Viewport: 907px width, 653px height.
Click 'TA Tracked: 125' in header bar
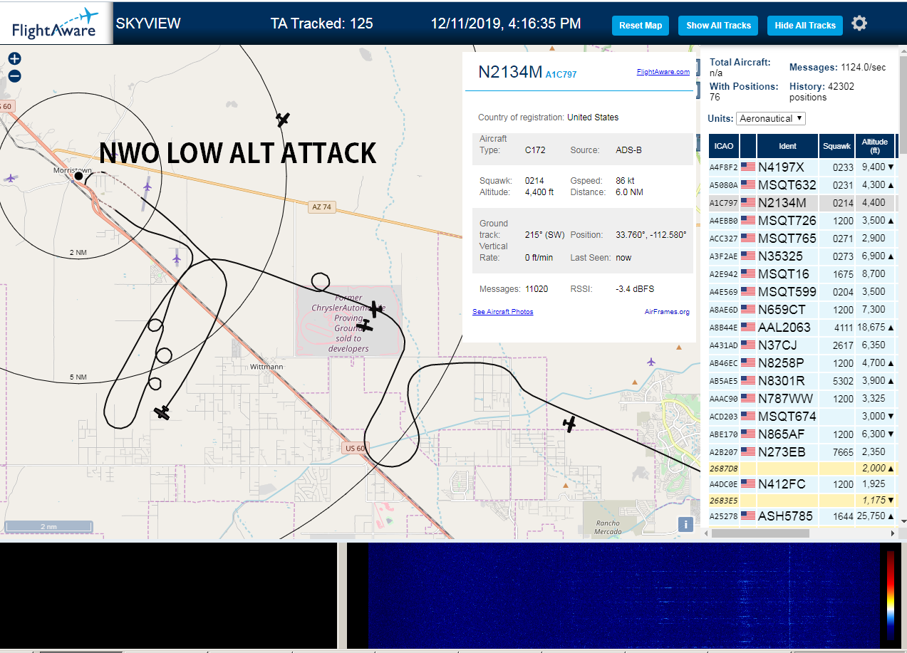click(x=321, y=23)
